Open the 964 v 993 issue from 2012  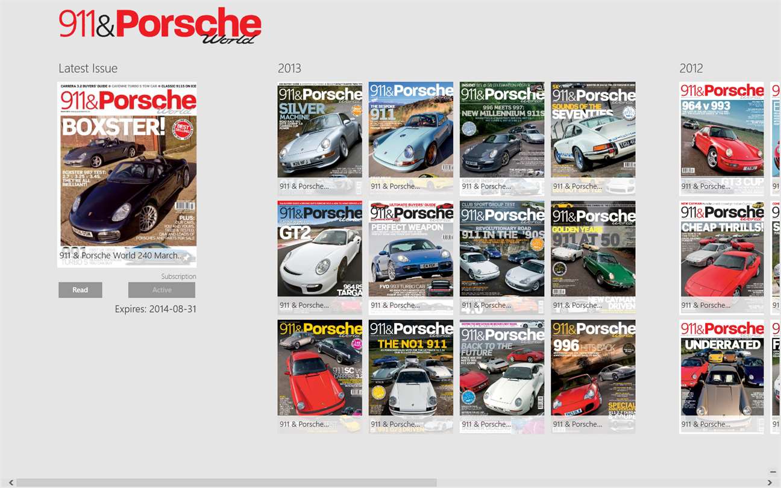(x=722, y=138)
